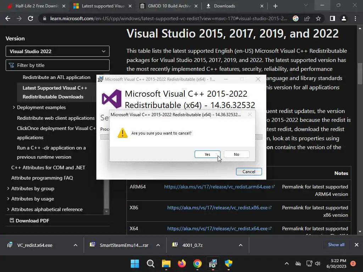Viewport: 363px width, 272px height.
Task: Expand Attributes alphabetical reference node
Action: (x=8, y=209)
